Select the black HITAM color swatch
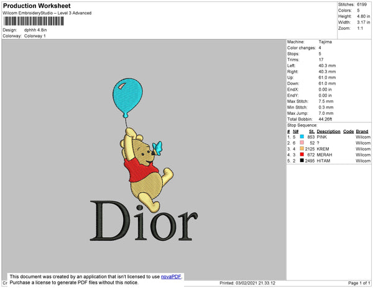Viewport: 373px width, 288px height. (302, 160)
